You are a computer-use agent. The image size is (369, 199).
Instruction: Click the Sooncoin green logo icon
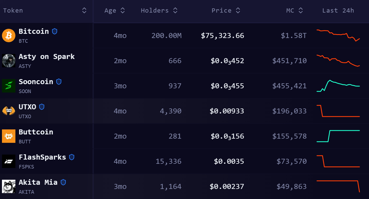(x=9, y=86)
